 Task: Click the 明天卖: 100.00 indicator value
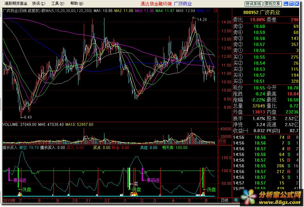tap(175, 148)
